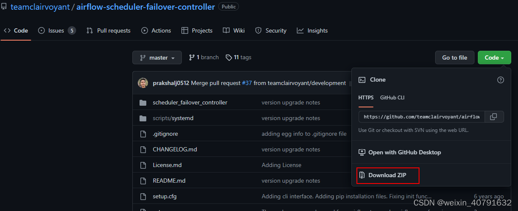Click the Issues count badge 5

72,30
